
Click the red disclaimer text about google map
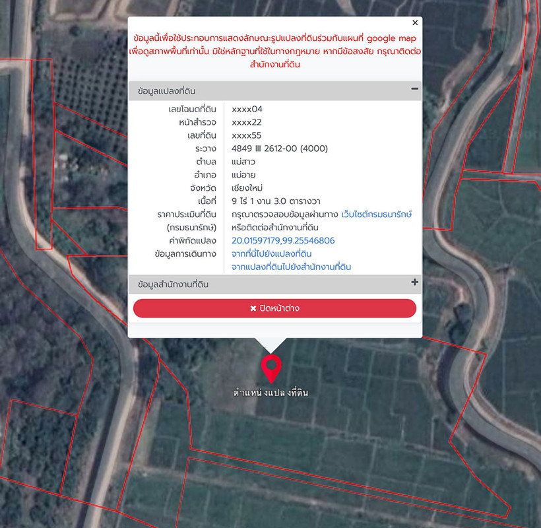[275, 51]
